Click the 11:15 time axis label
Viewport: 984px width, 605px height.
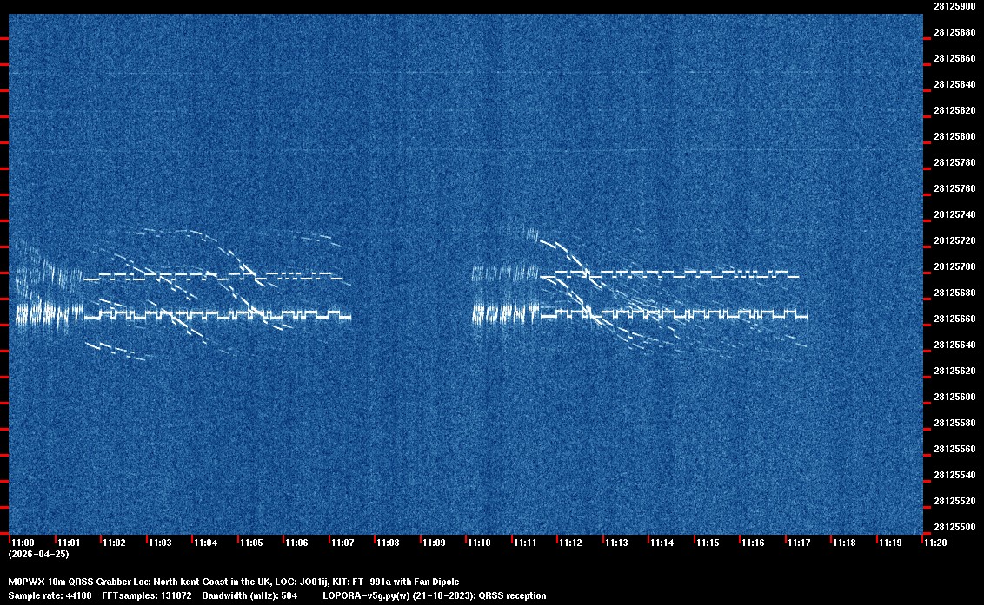coord(708,543)
